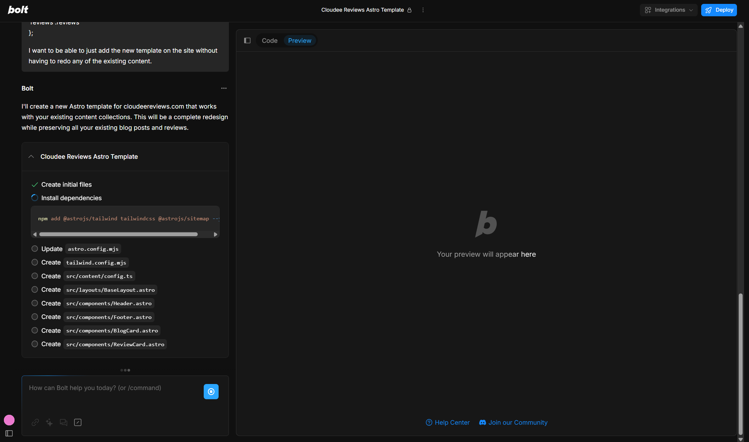This screenshot has height=442, width=749.
Task: Toggle the sidebar panel icon beside Code tab
Action: (247, 41)
